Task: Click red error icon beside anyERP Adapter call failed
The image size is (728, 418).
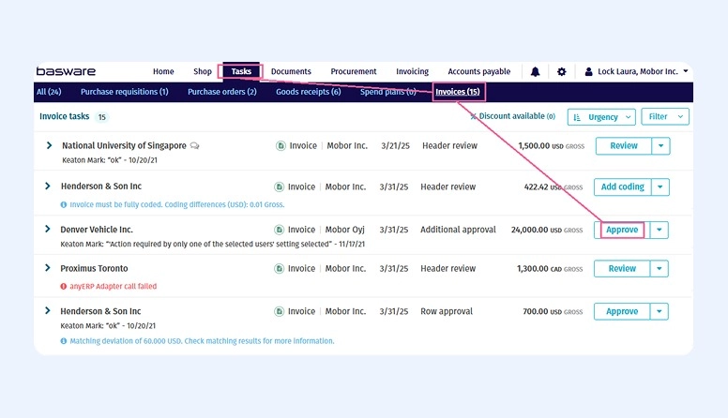Action: click(64, 286)
